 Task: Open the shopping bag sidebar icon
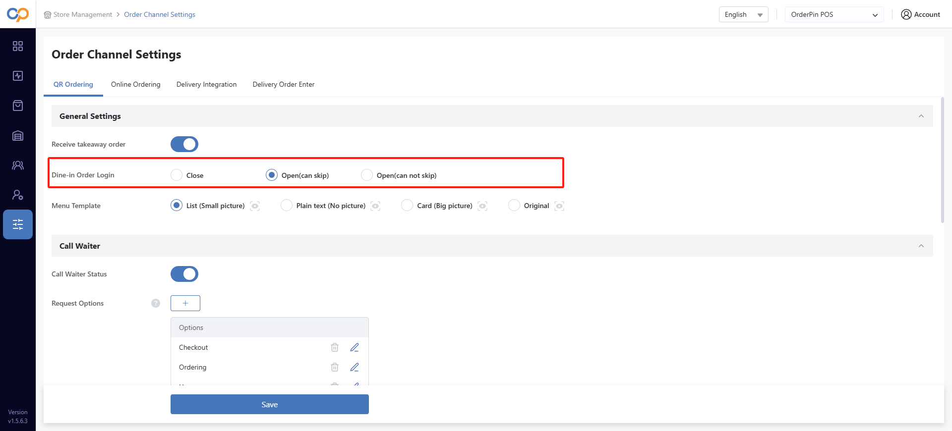point(18,106)
